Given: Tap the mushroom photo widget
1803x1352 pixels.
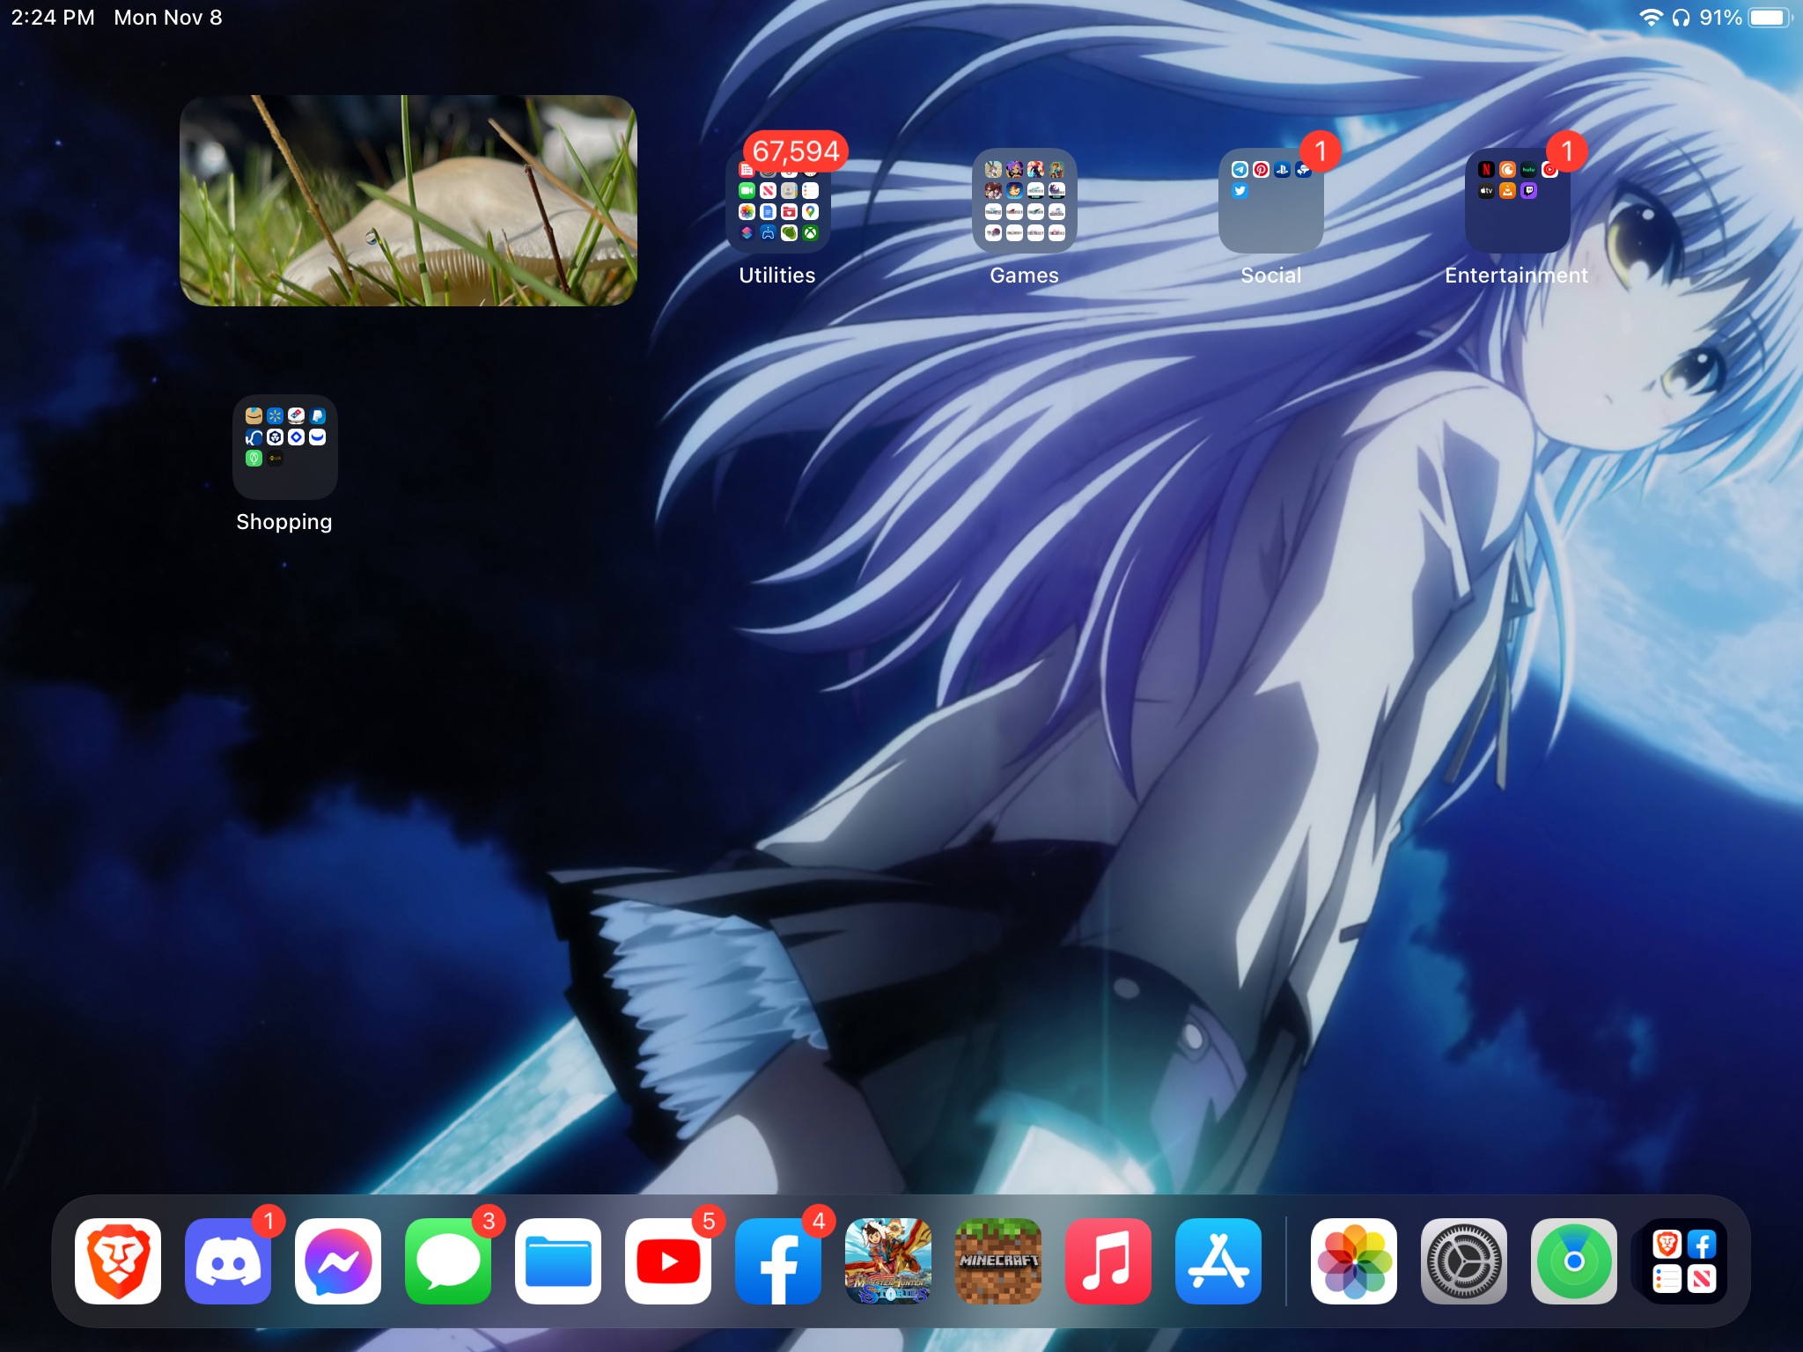Looking at the screenshot, I should pos(408,201).
